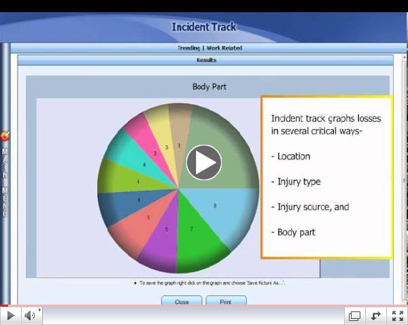Open the pop-out window icon

point(354,315)
